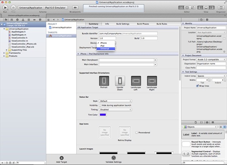227x165 pixels.
Task: Open the Info tab
Action: coord(107,24)
